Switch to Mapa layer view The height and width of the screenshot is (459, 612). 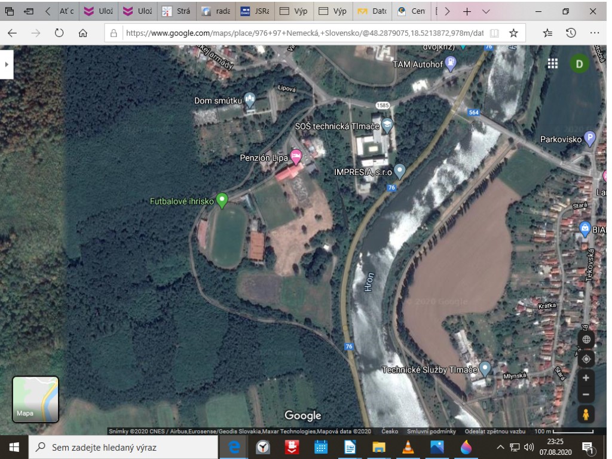[35, 399]
